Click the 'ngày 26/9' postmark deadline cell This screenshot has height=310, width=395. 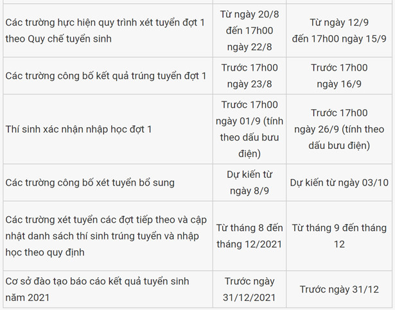coord(339,129)
